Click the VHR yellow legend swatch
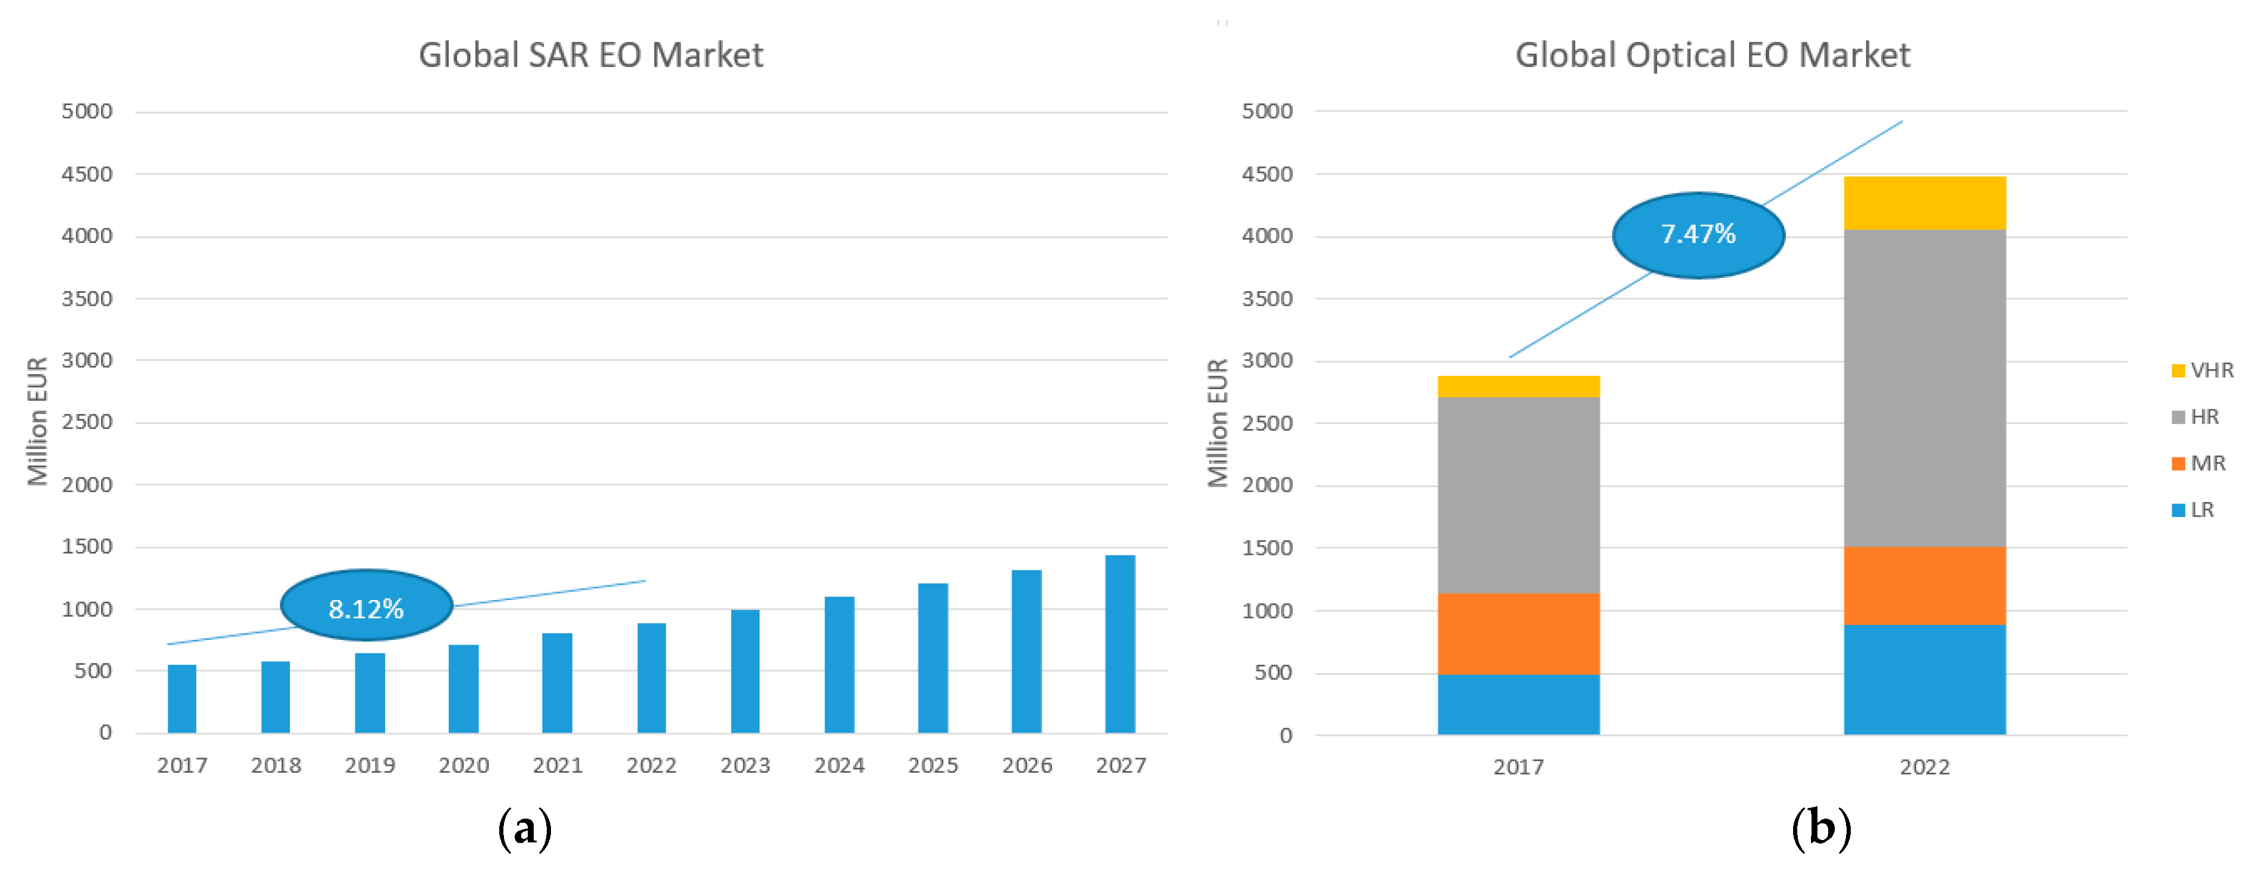2265x881 pixels. tap(2177, 371)
